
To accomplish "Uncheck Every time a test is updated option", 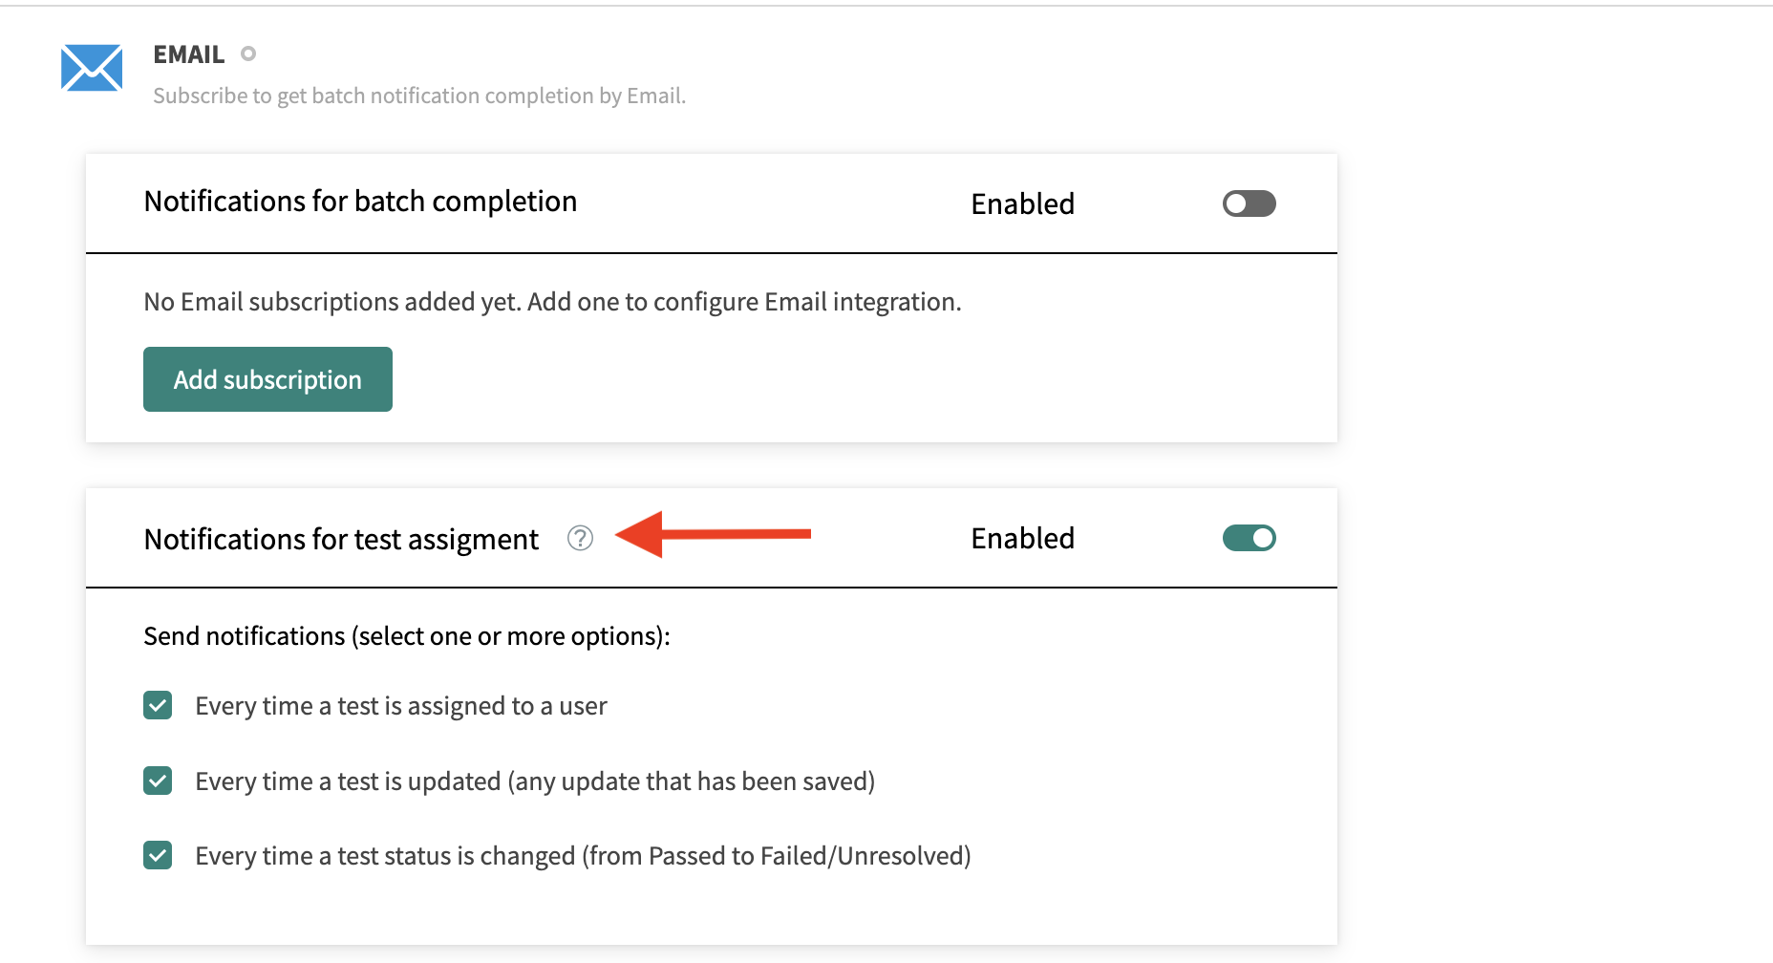I will point(157,781).
